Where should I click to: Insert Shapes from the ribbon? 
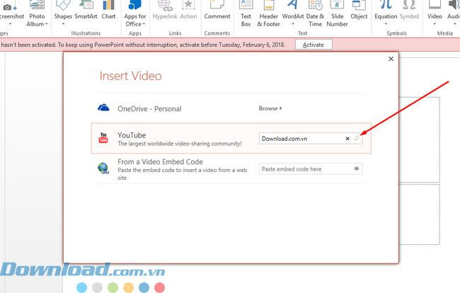(x=63, y=14)
